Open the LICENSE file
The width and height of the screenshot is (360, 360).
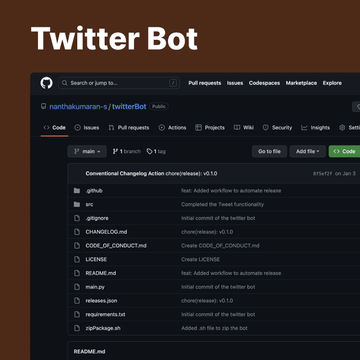96,259
